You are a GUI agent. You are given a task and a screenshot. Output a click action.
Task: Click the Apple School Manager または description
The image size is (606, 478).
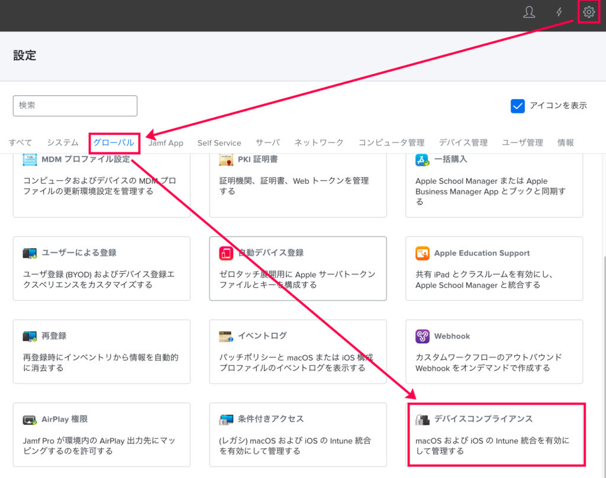(x=491, y=191)
